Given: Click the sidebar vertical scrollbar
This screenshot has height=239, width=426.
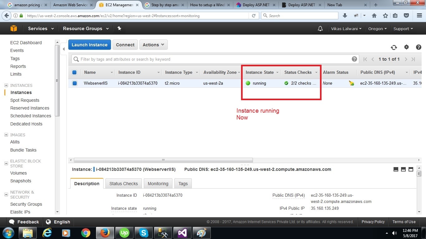Looking at the screenshot, I should tap(57, 81).
